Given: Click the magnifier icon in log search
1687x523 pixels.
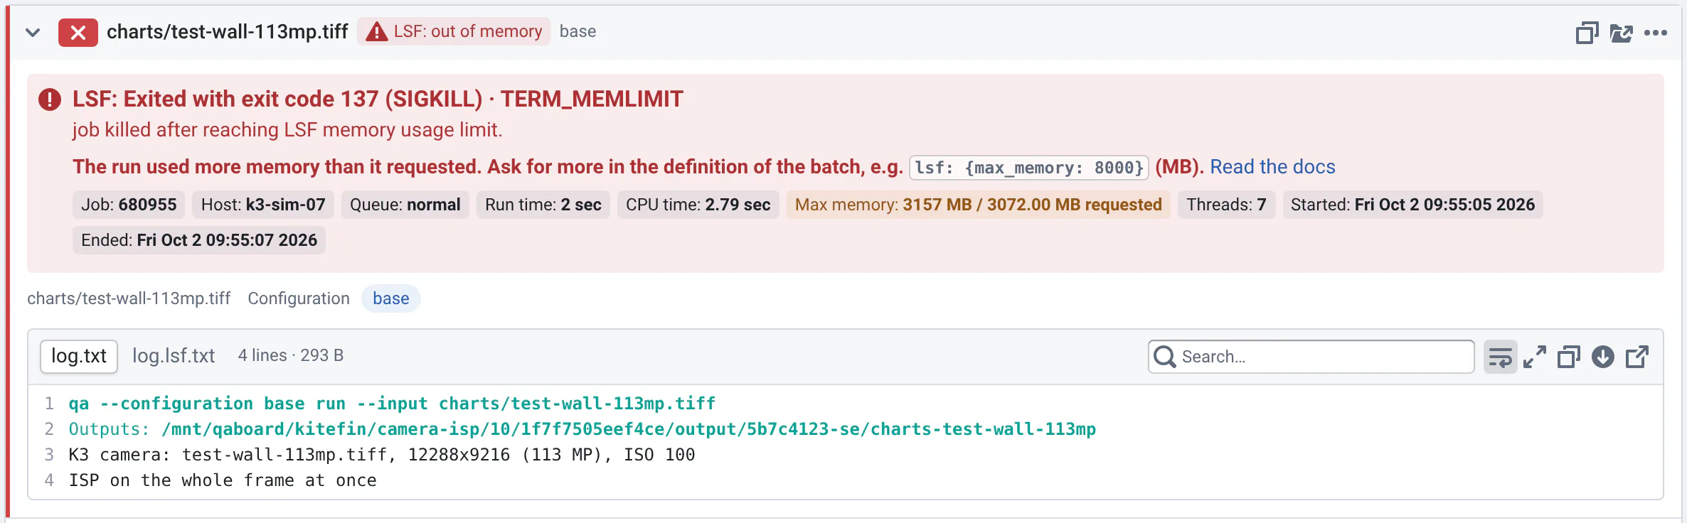Looking at the screenshot, I should click(1164, 357).
